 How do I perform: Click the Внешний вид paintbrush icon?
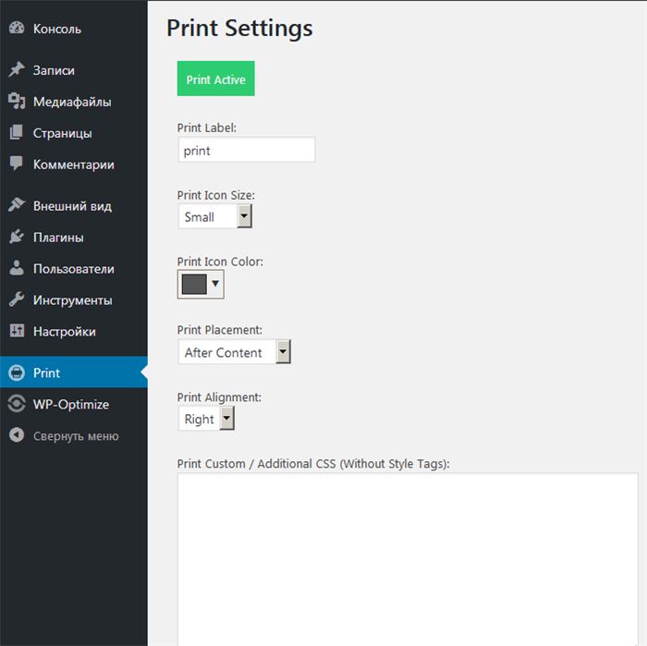(17, 205)
